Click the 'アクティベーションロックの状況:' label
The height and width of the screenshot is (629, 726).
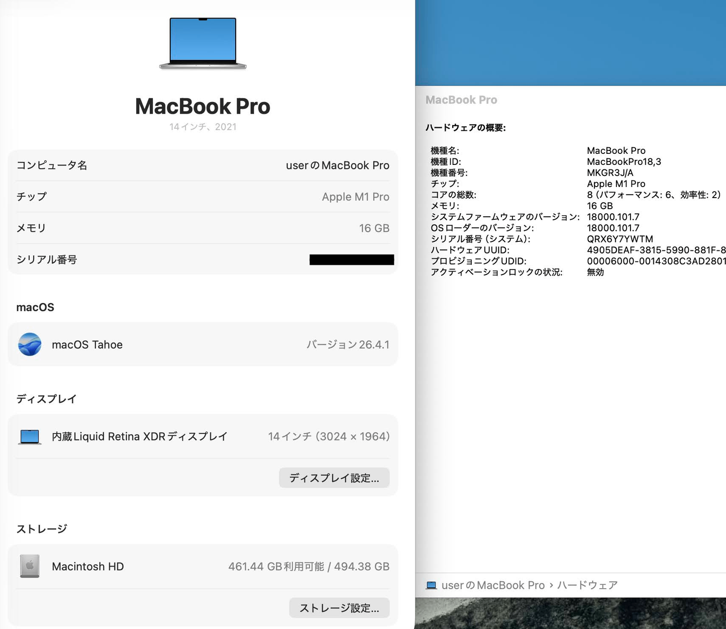496,273
